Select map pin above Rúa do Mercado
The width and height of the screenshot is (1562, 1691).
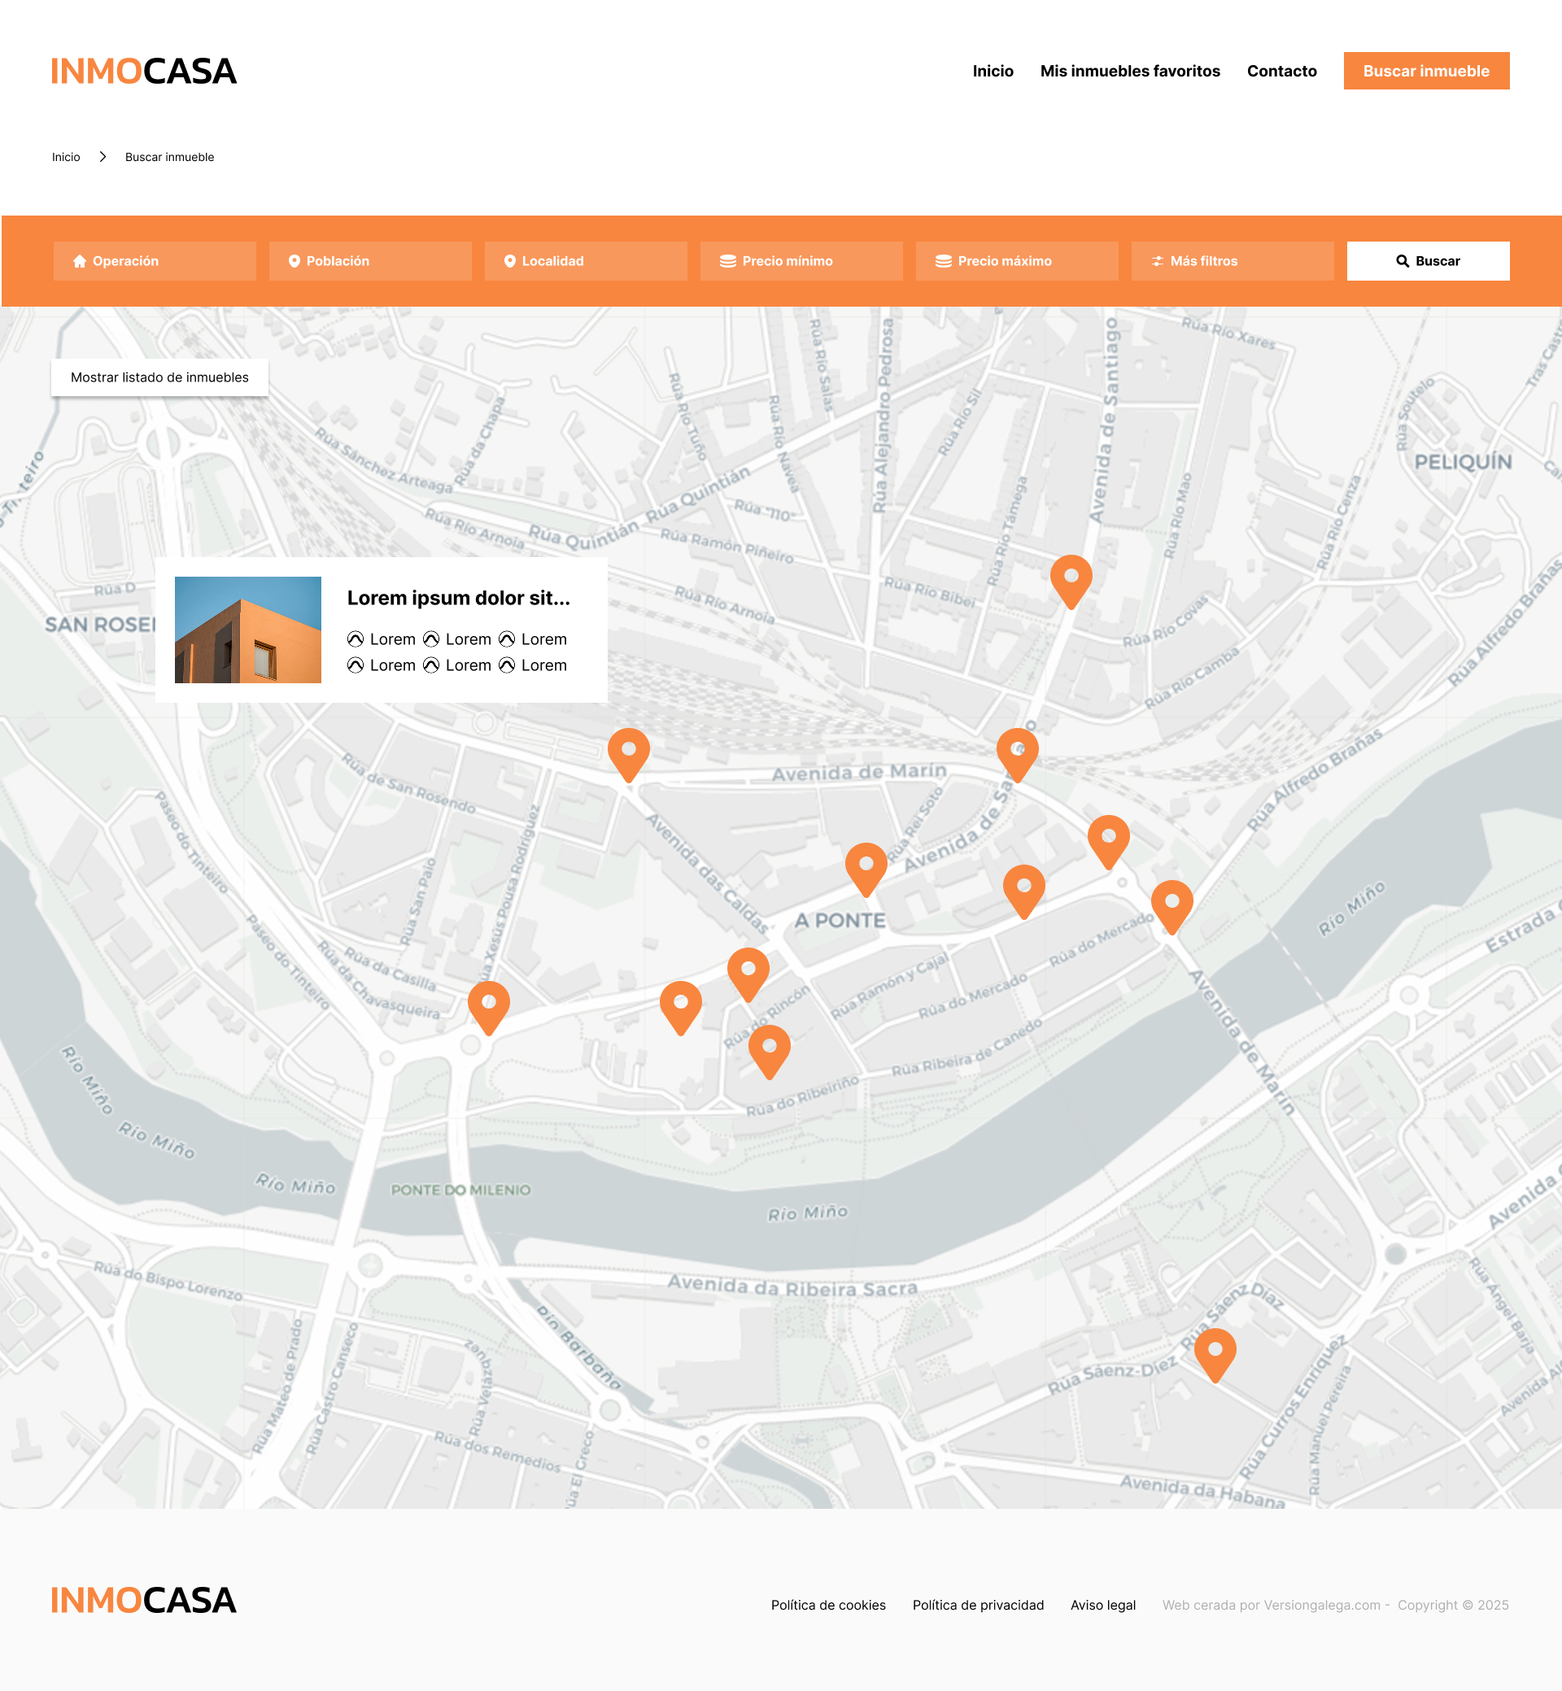(x=1023, y=891)
